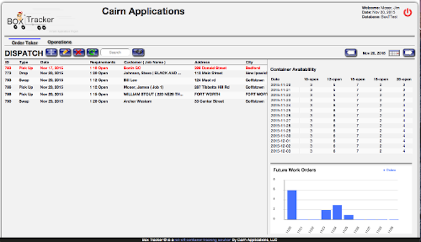
Task: Select the Johnson, Steve order row
Action: tap(136, 73)
